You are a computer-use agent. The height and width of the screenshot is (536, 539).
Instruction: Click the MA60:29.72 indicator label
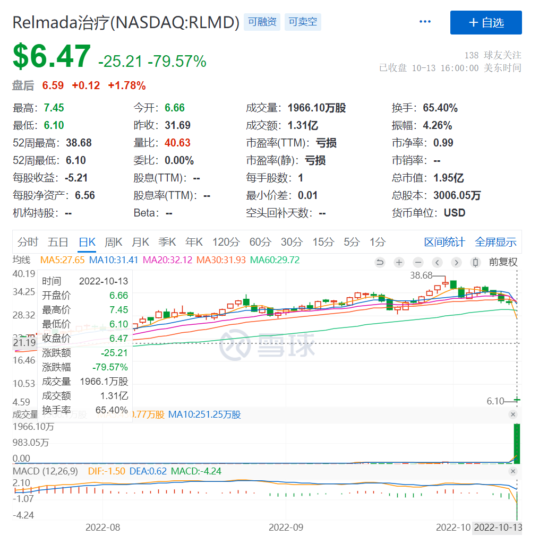click(x=275, y=260)
